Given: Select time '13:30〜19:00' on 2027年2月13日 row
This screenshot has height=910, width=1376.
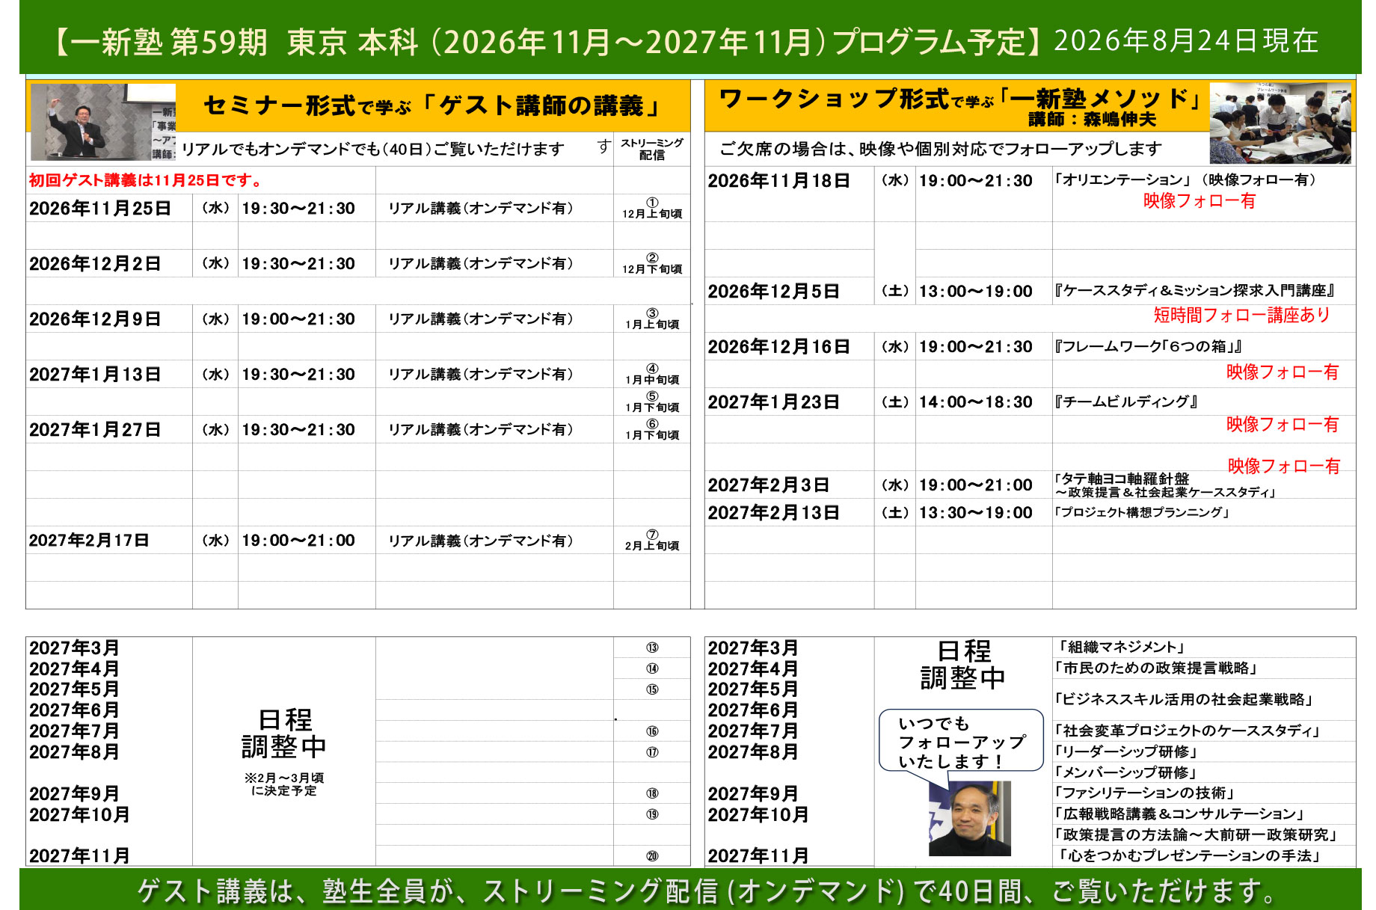Looking at the screenshot, I should [976, 513].
